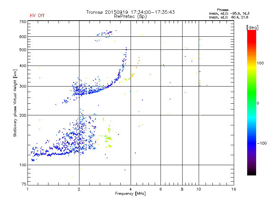Click the y-axis tick label "75"

[24, 184]
